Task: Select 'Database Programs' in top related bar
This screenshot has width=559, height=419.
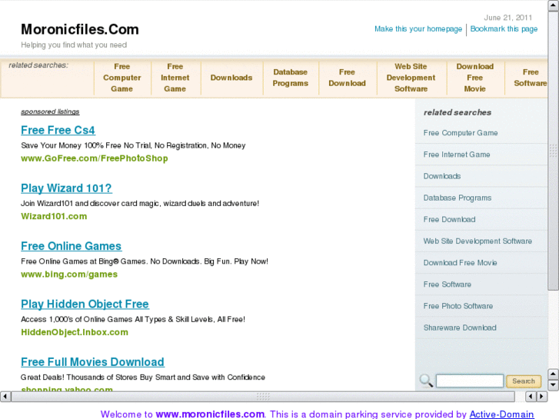Action: 290,78
